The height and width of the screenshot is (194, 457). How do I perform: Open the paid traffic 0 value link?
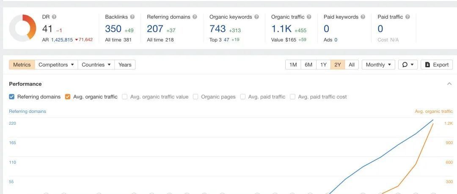(380, 29)
